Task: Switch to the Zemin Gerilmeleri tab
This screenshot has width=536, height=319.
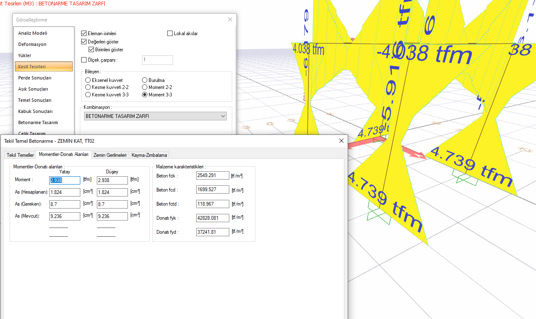Action: tap(110, 155)
